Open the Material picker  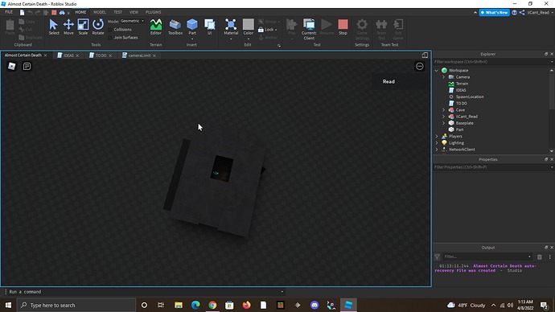tap(231, 27)
